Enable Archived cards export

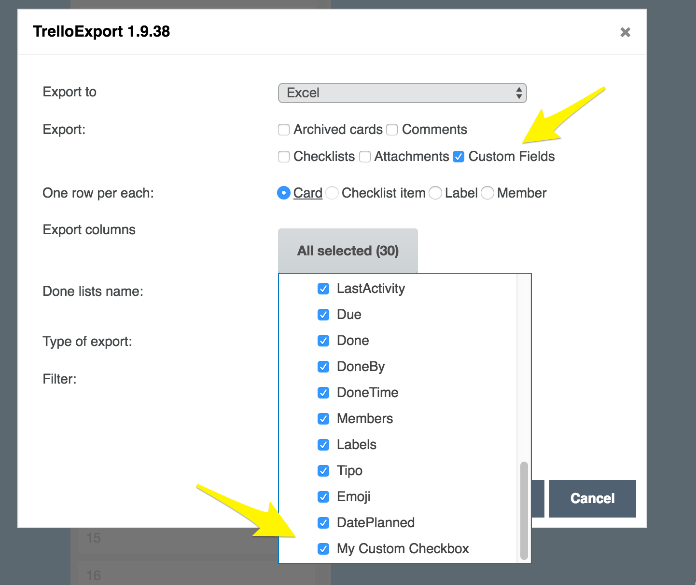coord(284,129)
